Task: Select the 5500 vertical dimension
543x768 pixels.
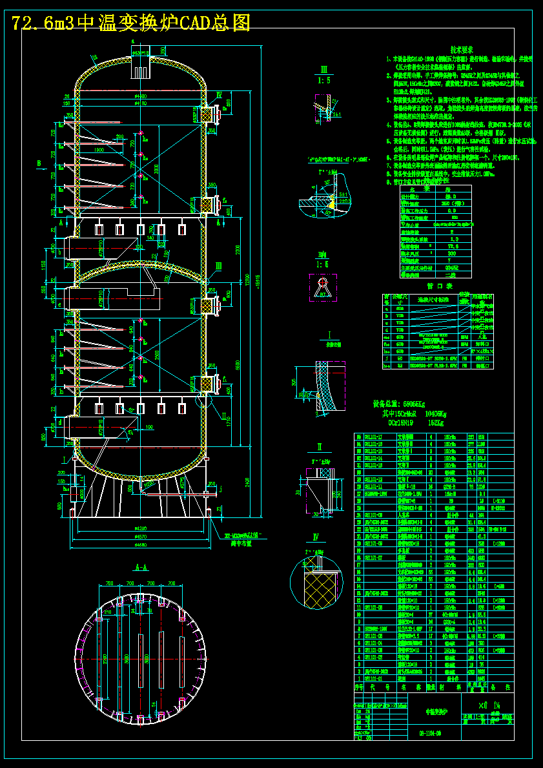Action: pyautogui.click(x=238, y=366)
